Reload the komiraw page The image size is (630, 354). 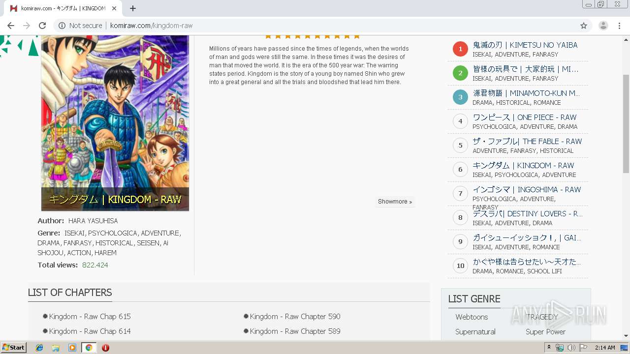pos(42,26)
